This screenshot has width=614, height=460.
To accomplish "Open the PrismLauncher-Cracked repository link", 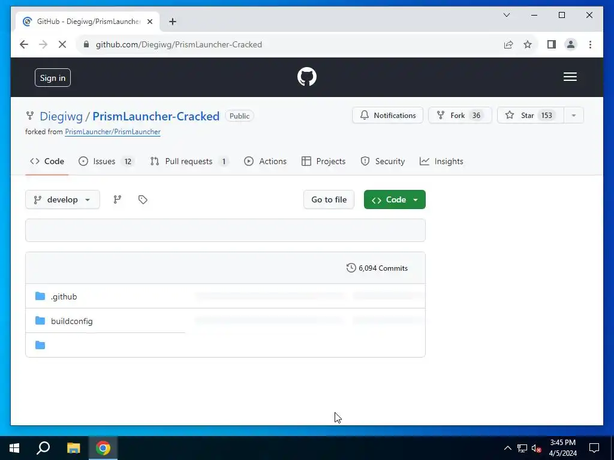I will click(156, 116).
